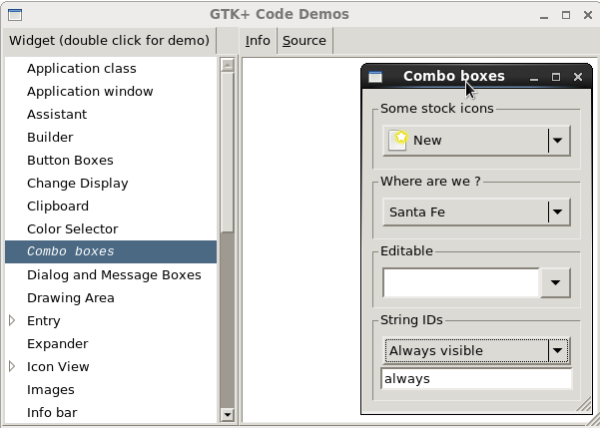
Task: Expand the Icon View tree item
Action: pos(13,367)
